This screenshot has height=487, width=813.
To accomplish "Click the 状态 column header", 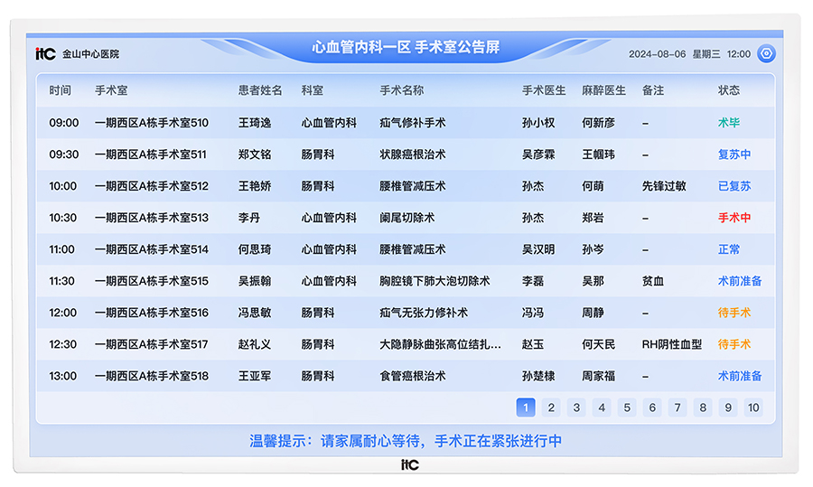I will pos(729,90).
